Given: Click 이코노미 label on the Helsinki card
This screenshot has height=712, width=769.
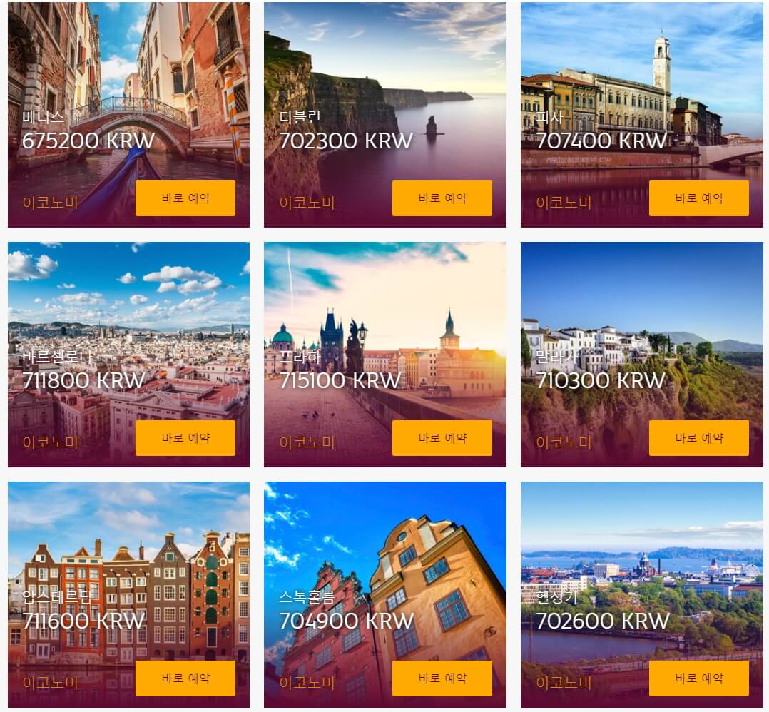Looking at the screenshot, I should (x=564, y=683).
